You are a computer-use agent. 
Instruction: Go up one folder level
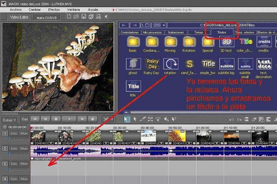click(x=146, y=25)
